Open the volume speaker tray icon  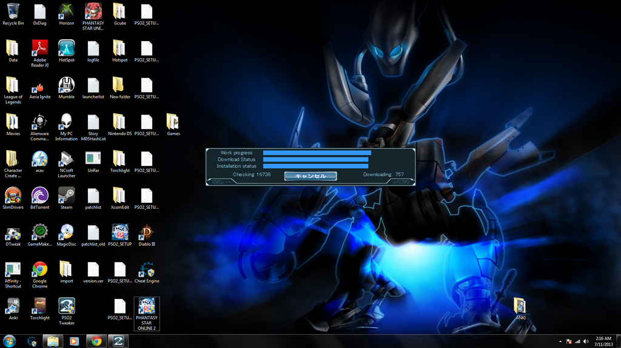[586, 341]
